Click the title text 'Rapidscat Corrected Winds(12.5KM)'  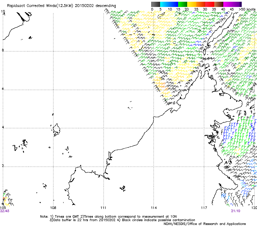[x=40, y=6]
